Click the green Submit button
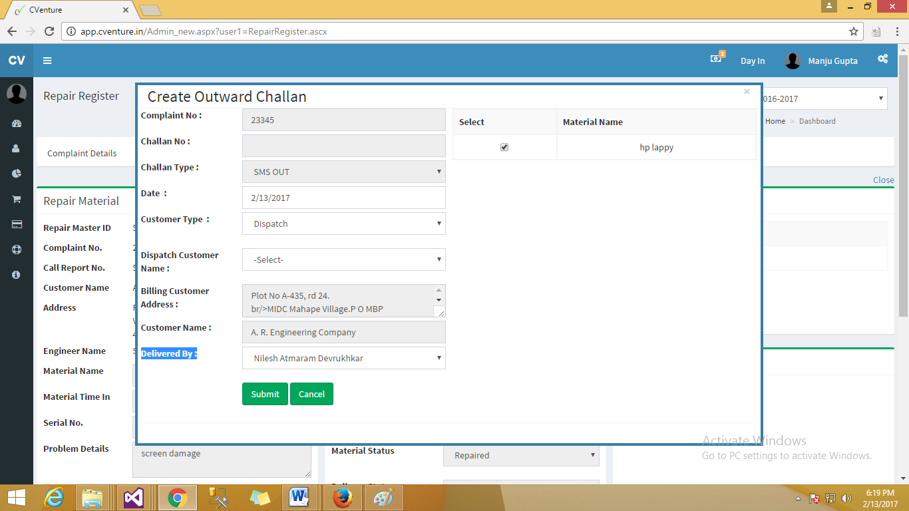The height and width of the screenshot is (511, 909). tap(265, 394)
